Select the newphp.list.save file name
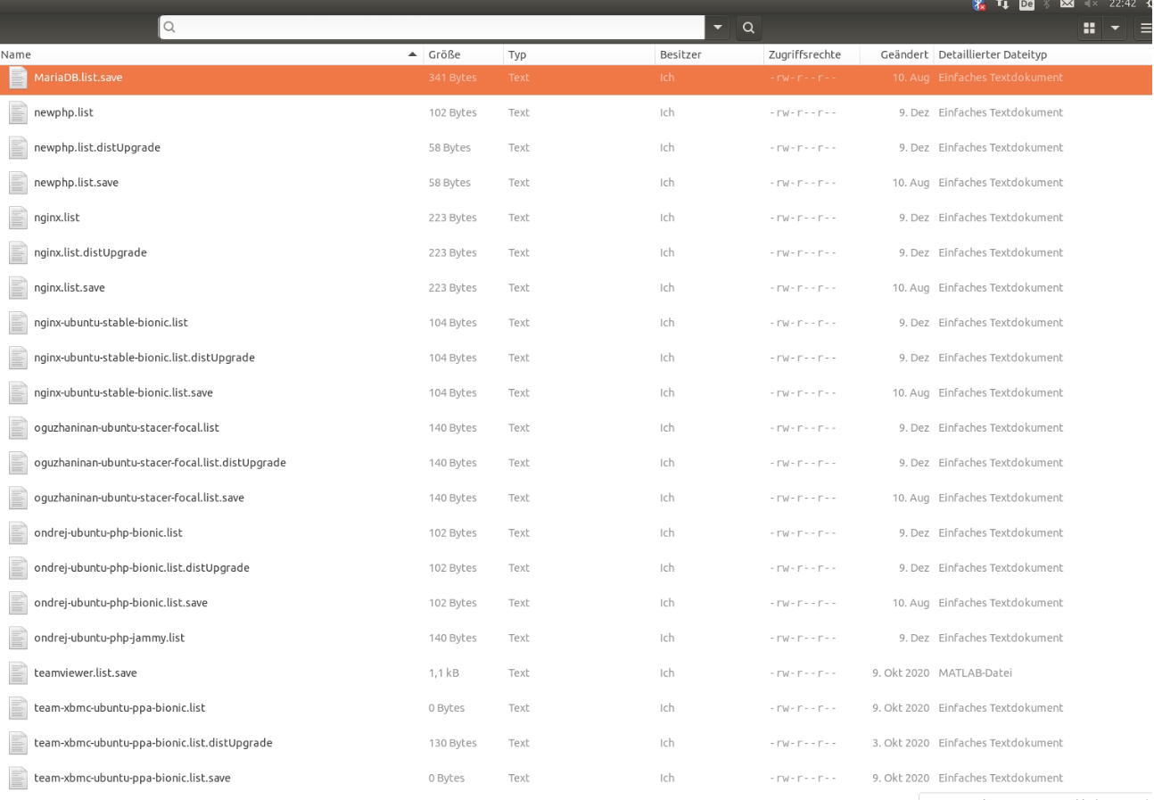The width and height of the screenshot is (1154, 800). [76, 183]
